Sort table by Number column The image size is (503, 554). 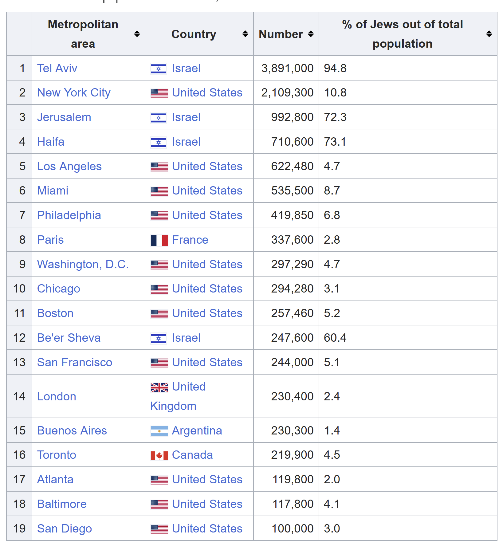tap(311, 34)
